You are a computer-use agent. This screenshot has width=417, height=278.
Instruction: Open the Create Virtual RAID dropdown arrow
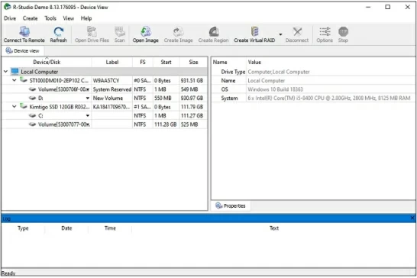tap(280, 34)
